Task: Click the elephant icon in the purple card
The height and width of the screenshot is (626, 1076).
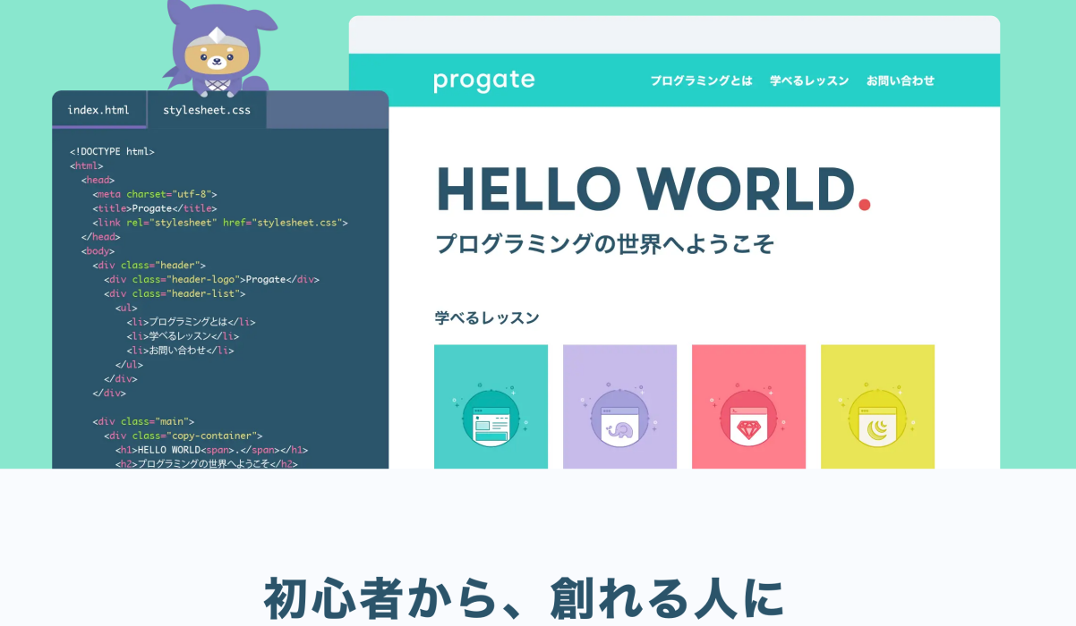Action: 619,429
